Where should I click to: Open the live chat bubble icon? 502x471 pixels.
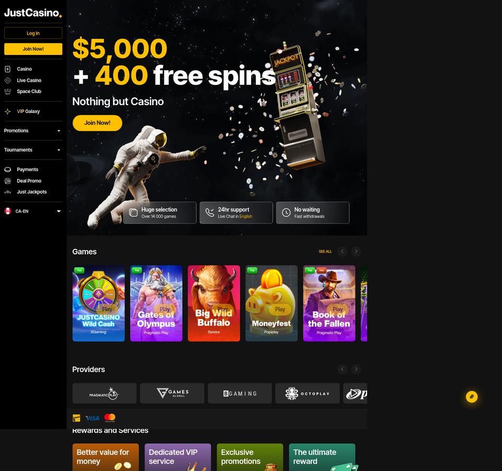pyautogui.click(x=472, y=397)
